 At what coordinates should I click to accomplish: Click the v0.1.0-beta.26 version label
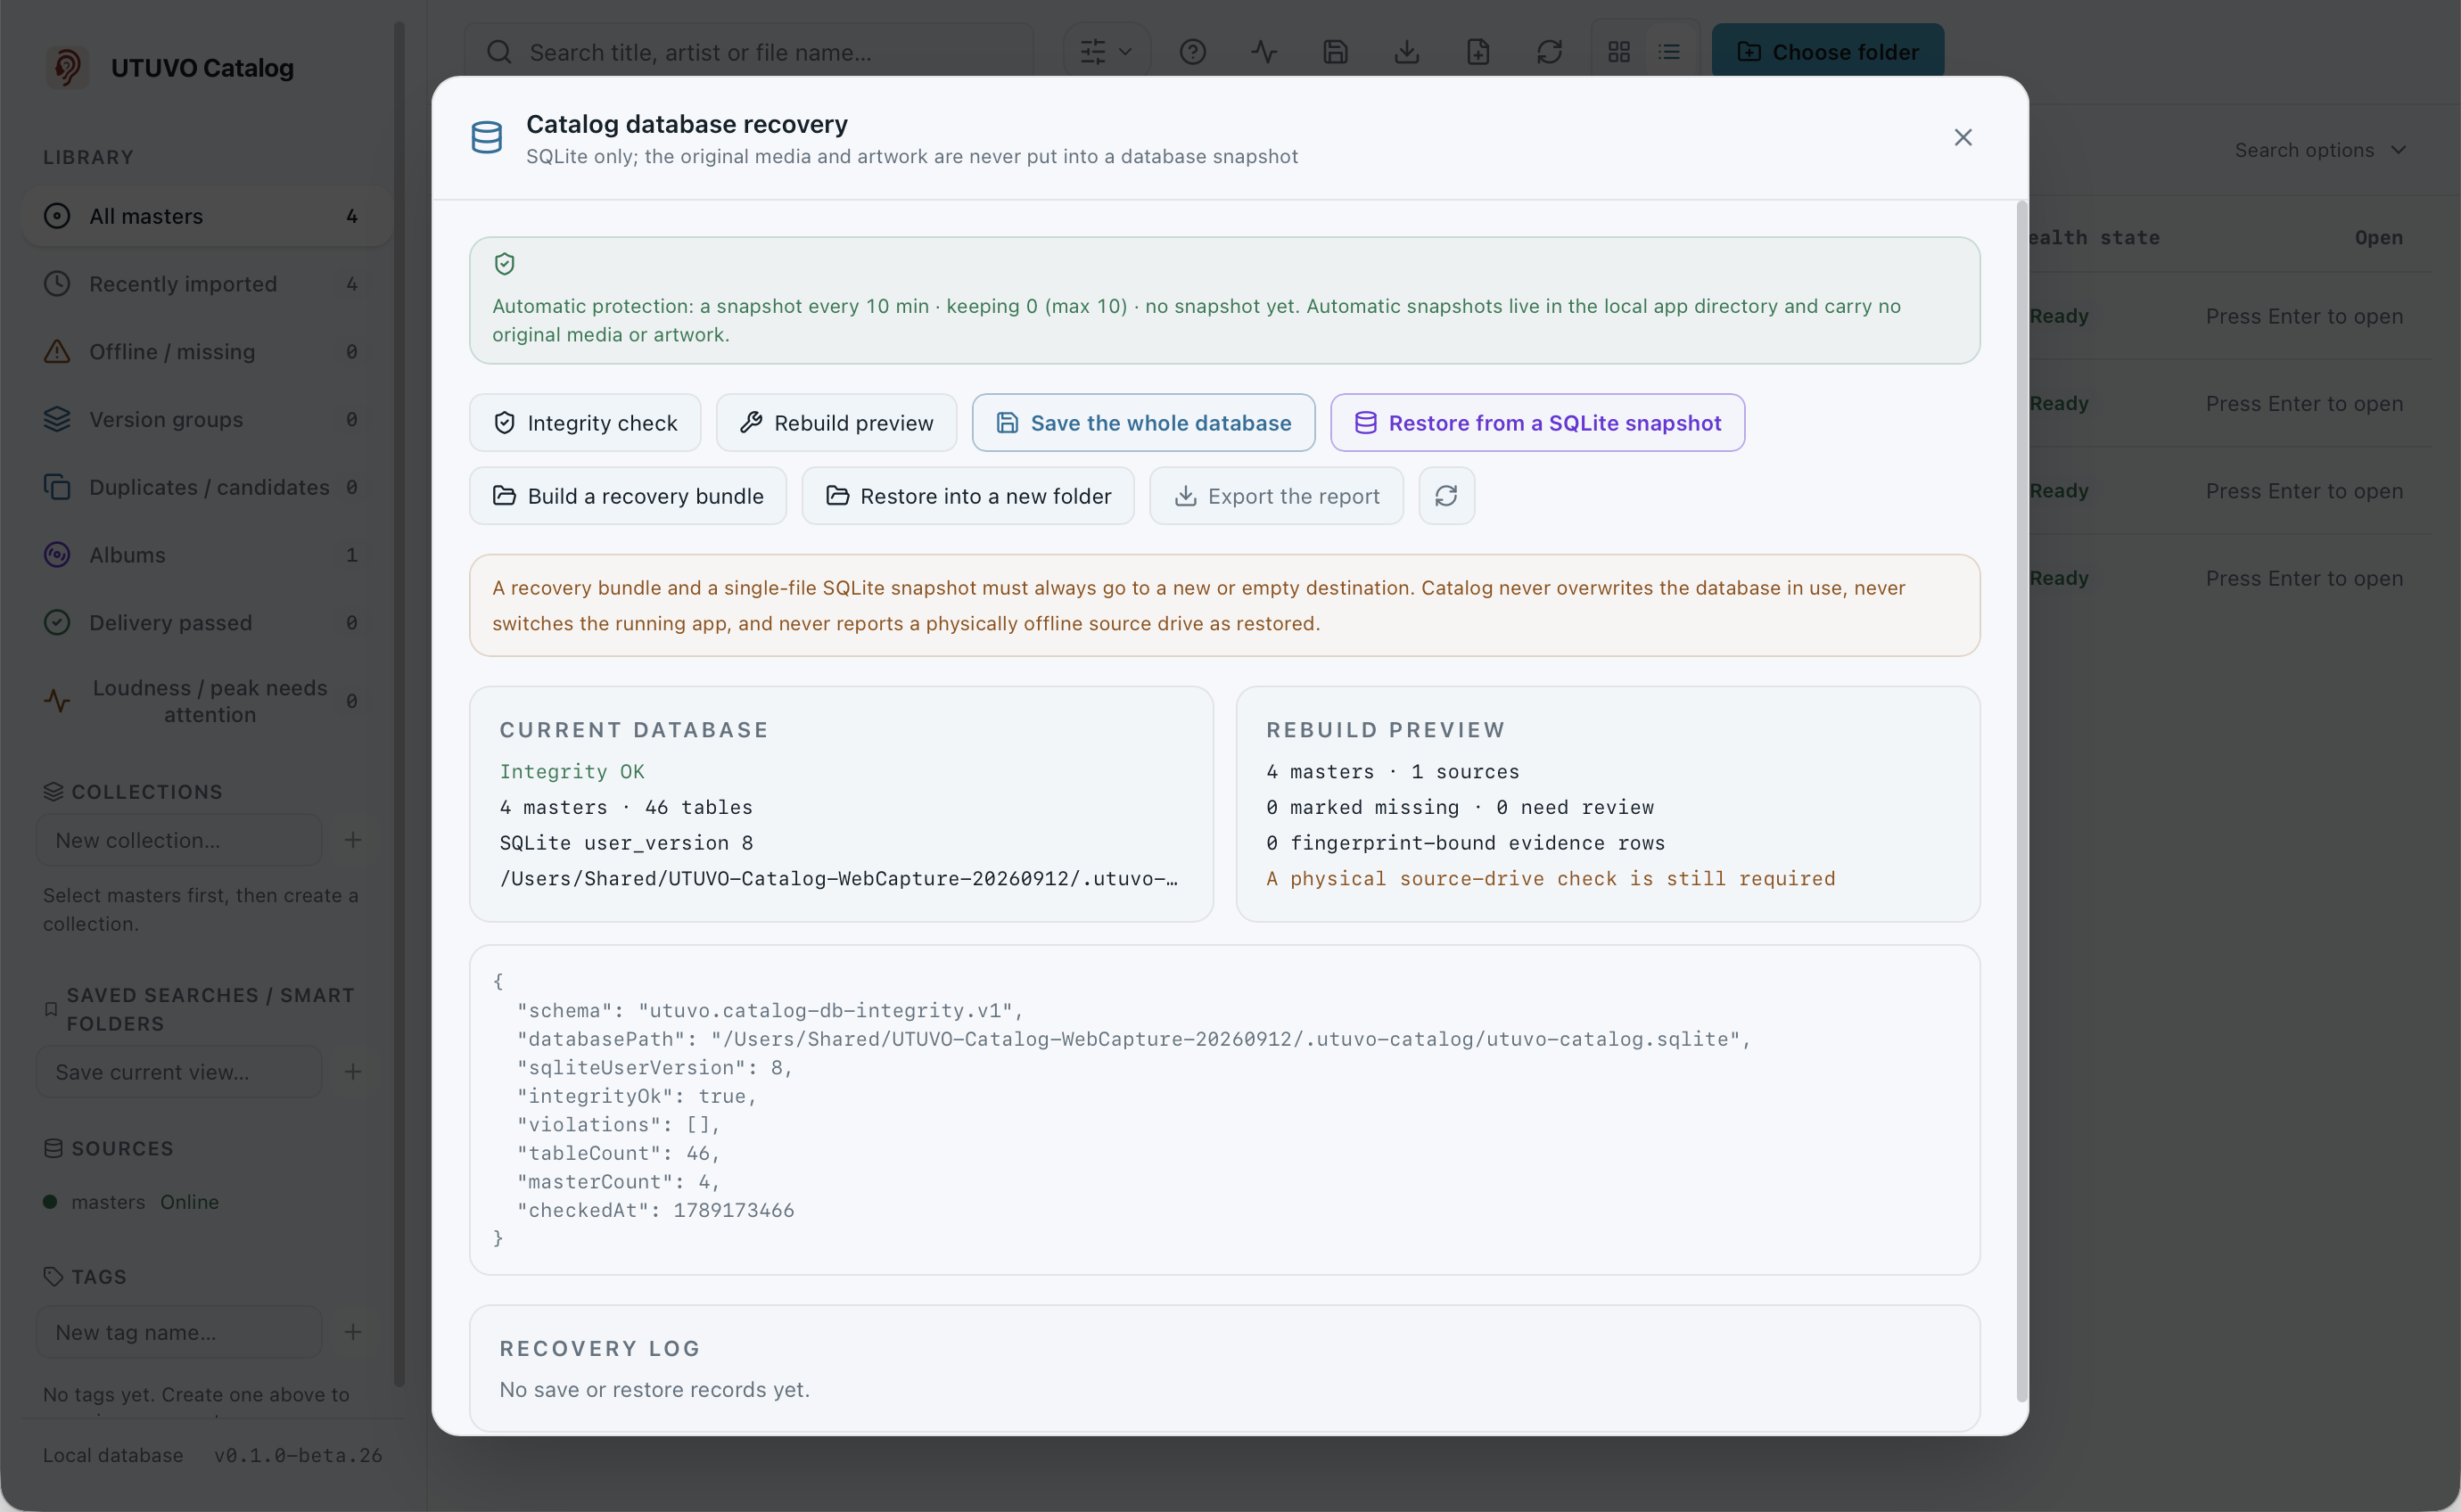[298, 1455]
